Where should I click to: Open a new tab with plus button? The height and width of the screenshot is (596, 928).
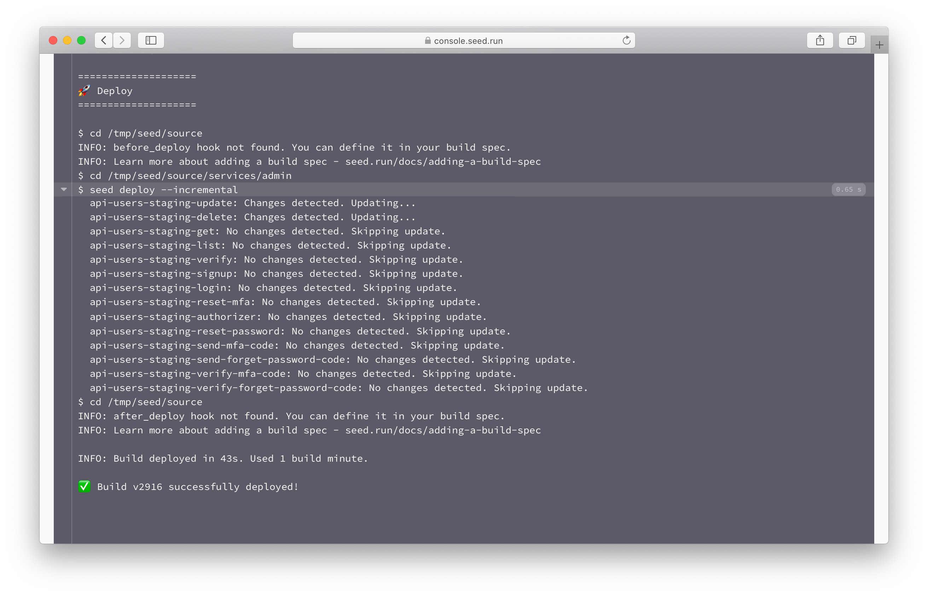879,45
